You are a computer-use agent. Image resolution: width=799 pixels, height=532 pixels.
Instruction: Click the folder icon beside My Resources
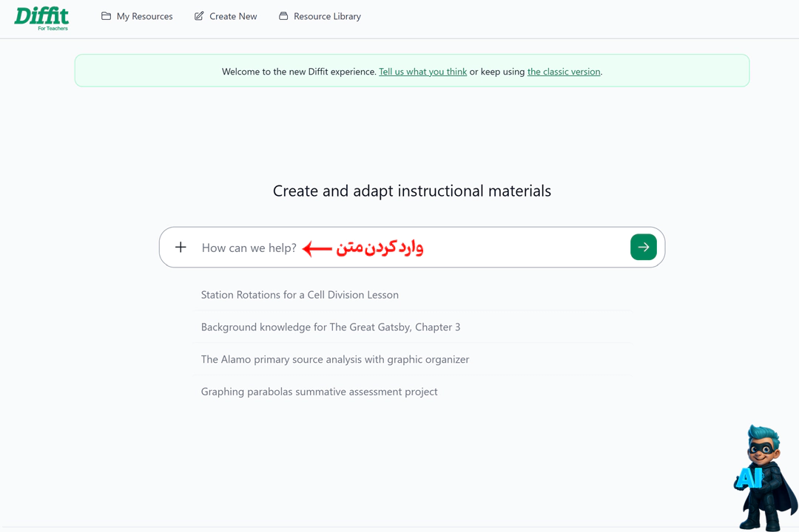[107, 16]
